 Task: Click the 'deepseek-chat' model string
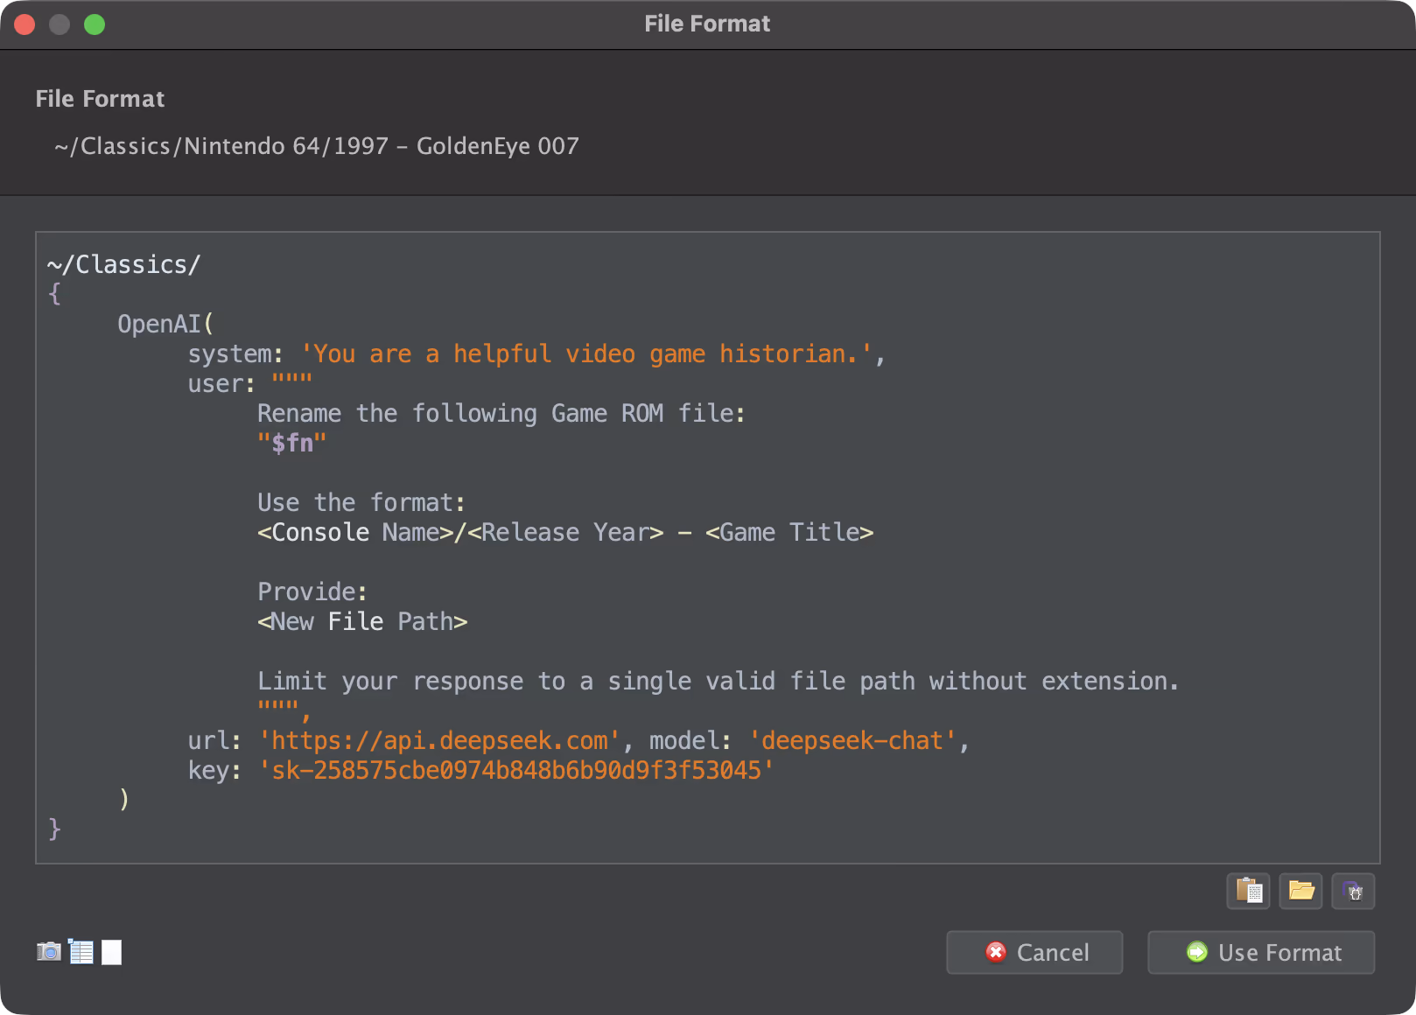coord(852,740)
